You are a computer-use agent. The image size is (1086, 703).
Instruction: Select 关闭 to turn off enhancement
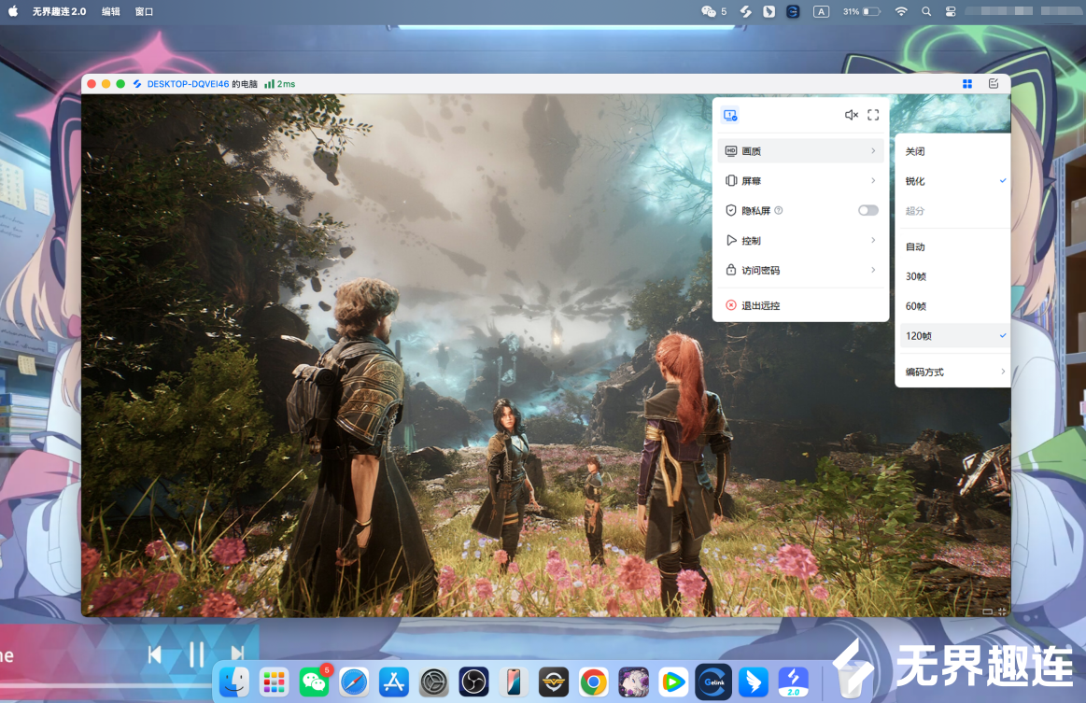click(x=952, y=151)
